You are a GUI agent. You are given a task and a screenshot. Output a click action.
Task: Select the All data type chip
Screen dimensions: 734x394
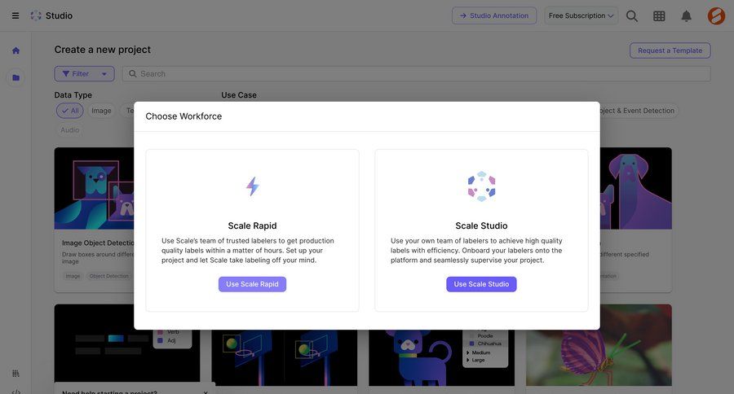(70, 111)
